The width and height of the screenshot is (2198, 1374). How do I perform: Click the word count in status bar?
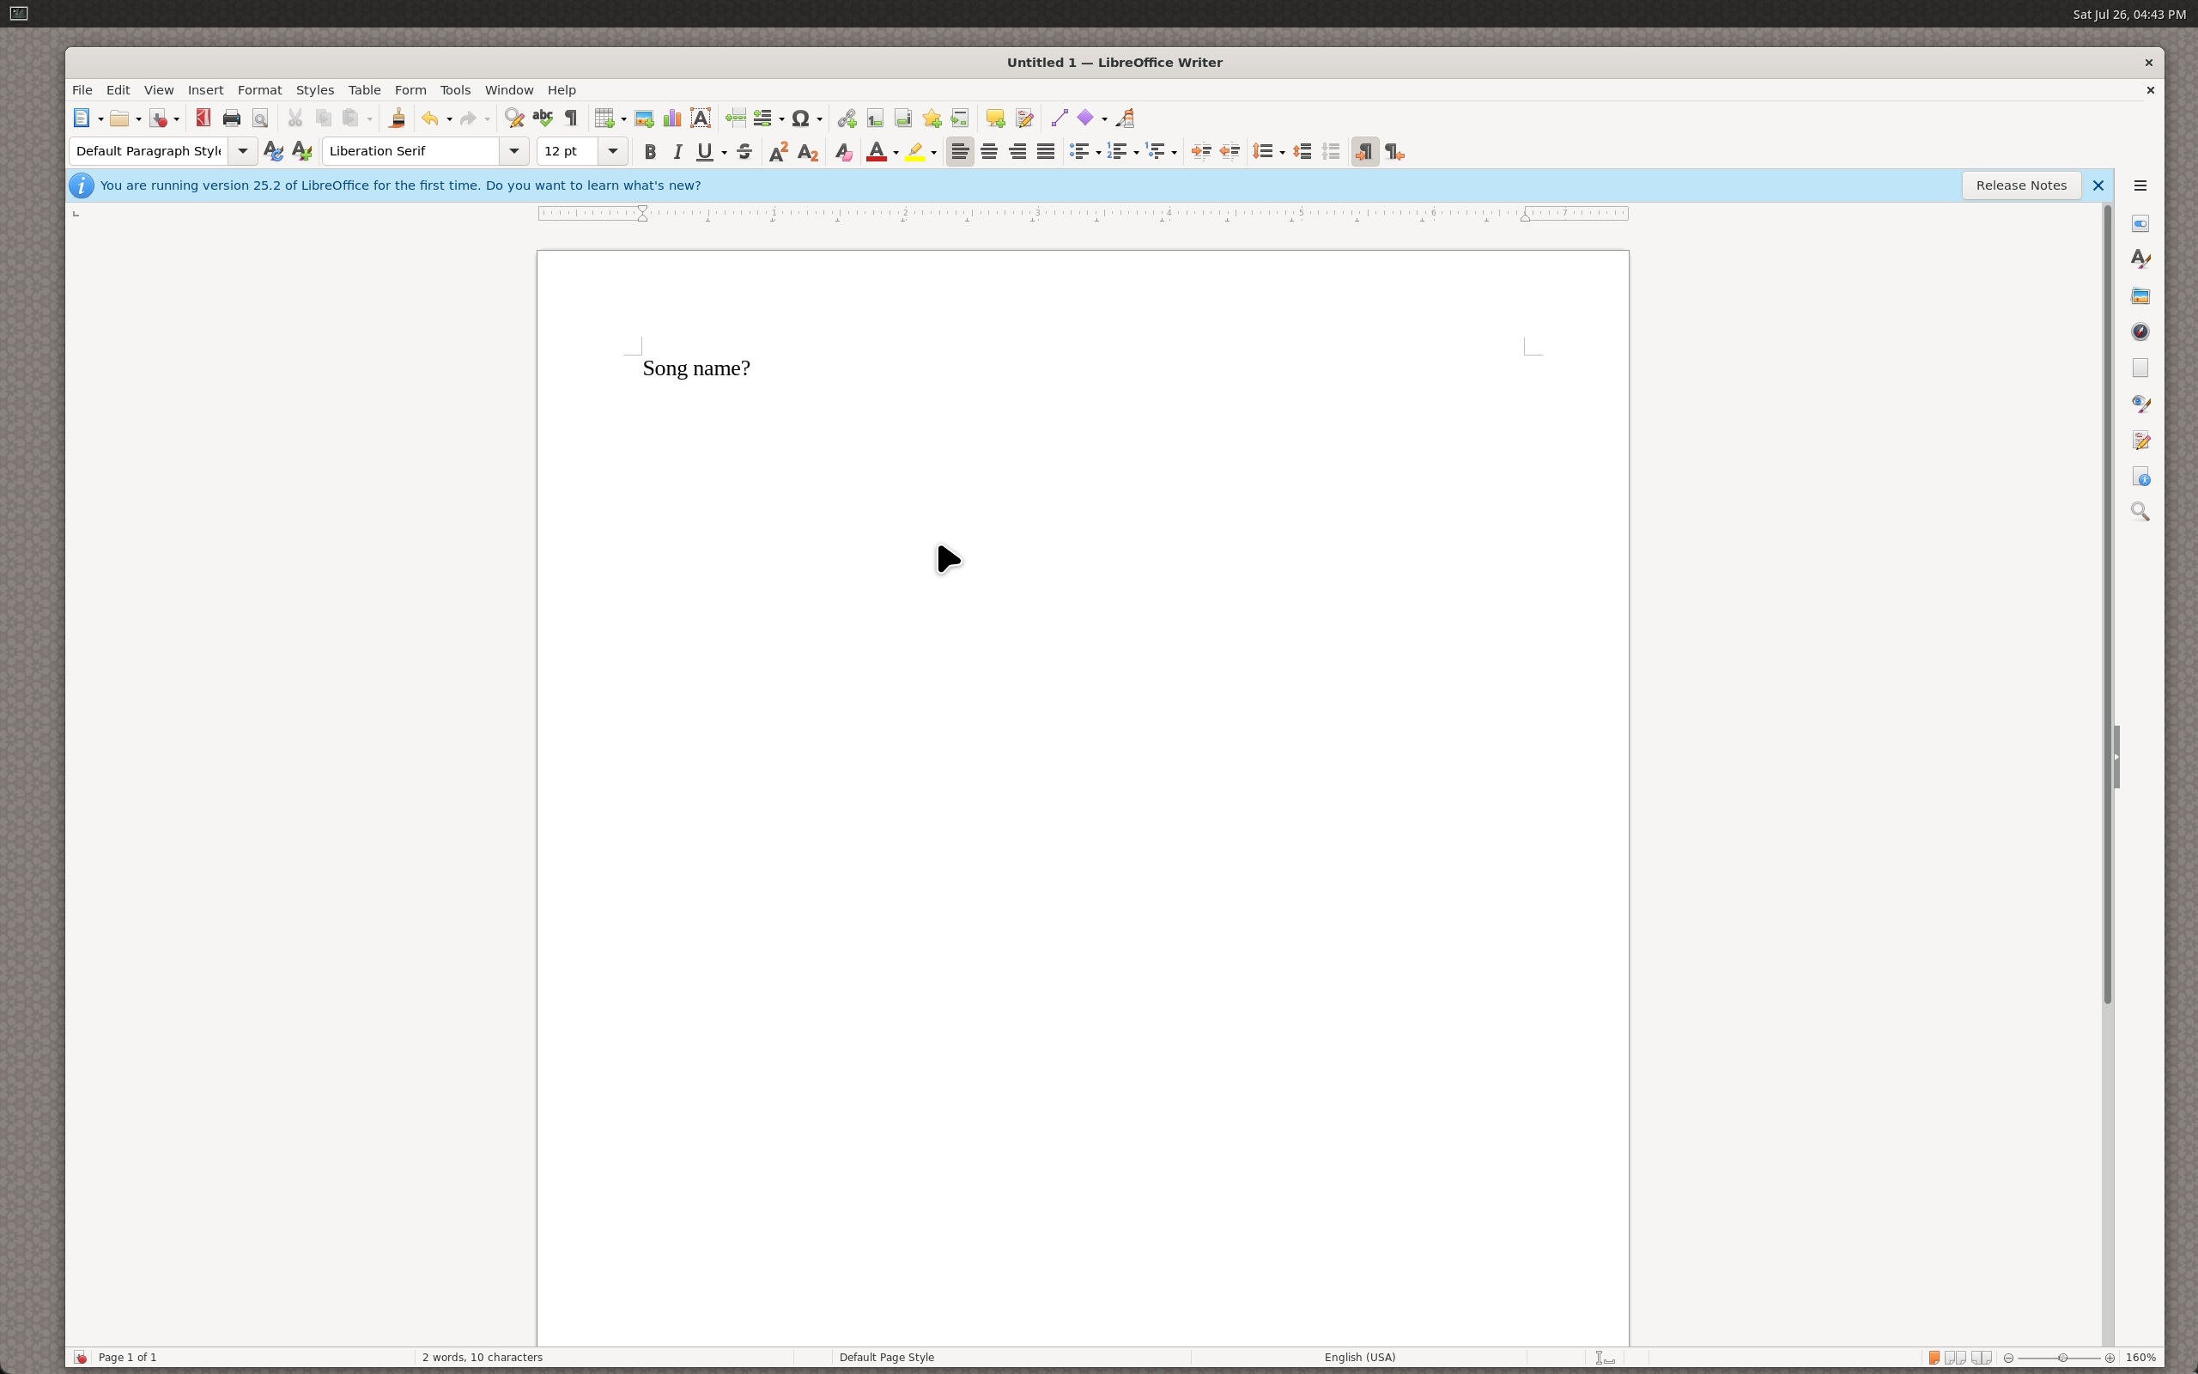(483, 1358)
